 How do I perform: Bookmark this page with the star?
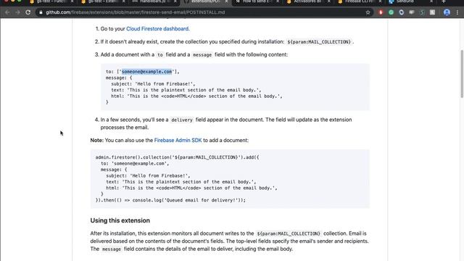[368, 12]
